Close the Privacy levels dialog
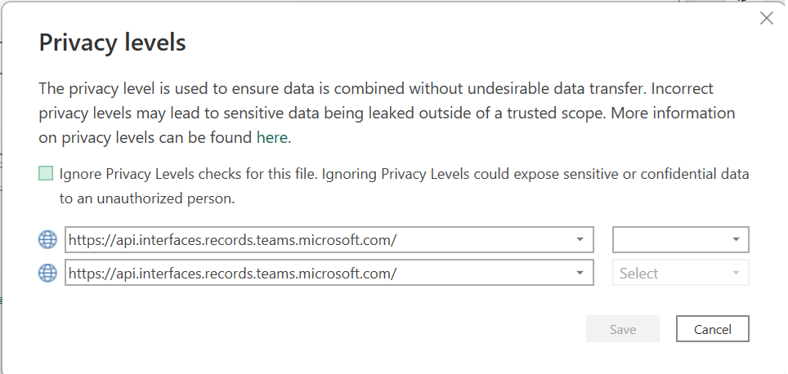788x374 pixels. 766,18
